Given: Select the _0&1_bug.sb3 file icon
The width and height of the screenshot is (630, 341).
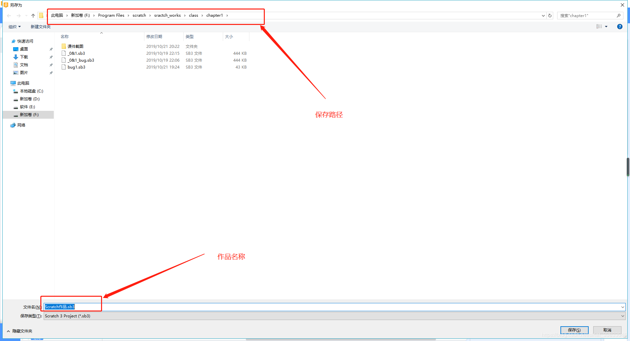Looking at the screenshot, I should pyautogui.click(x=64, y=60).
